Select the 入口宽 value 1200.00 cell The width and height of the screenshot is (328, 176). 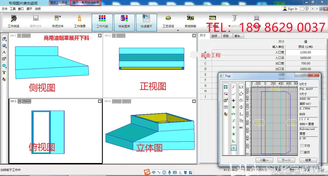306,52
